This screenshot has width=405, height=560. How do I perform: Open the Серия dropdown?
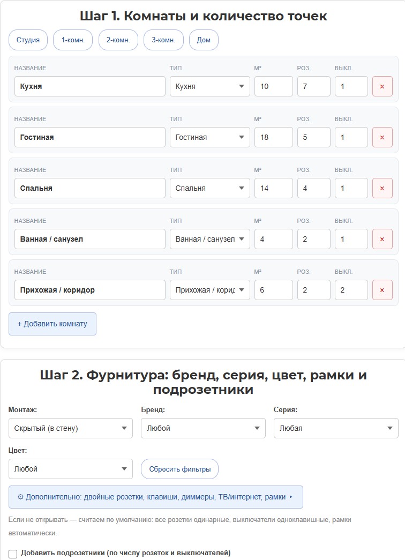[x=336, y=428]
